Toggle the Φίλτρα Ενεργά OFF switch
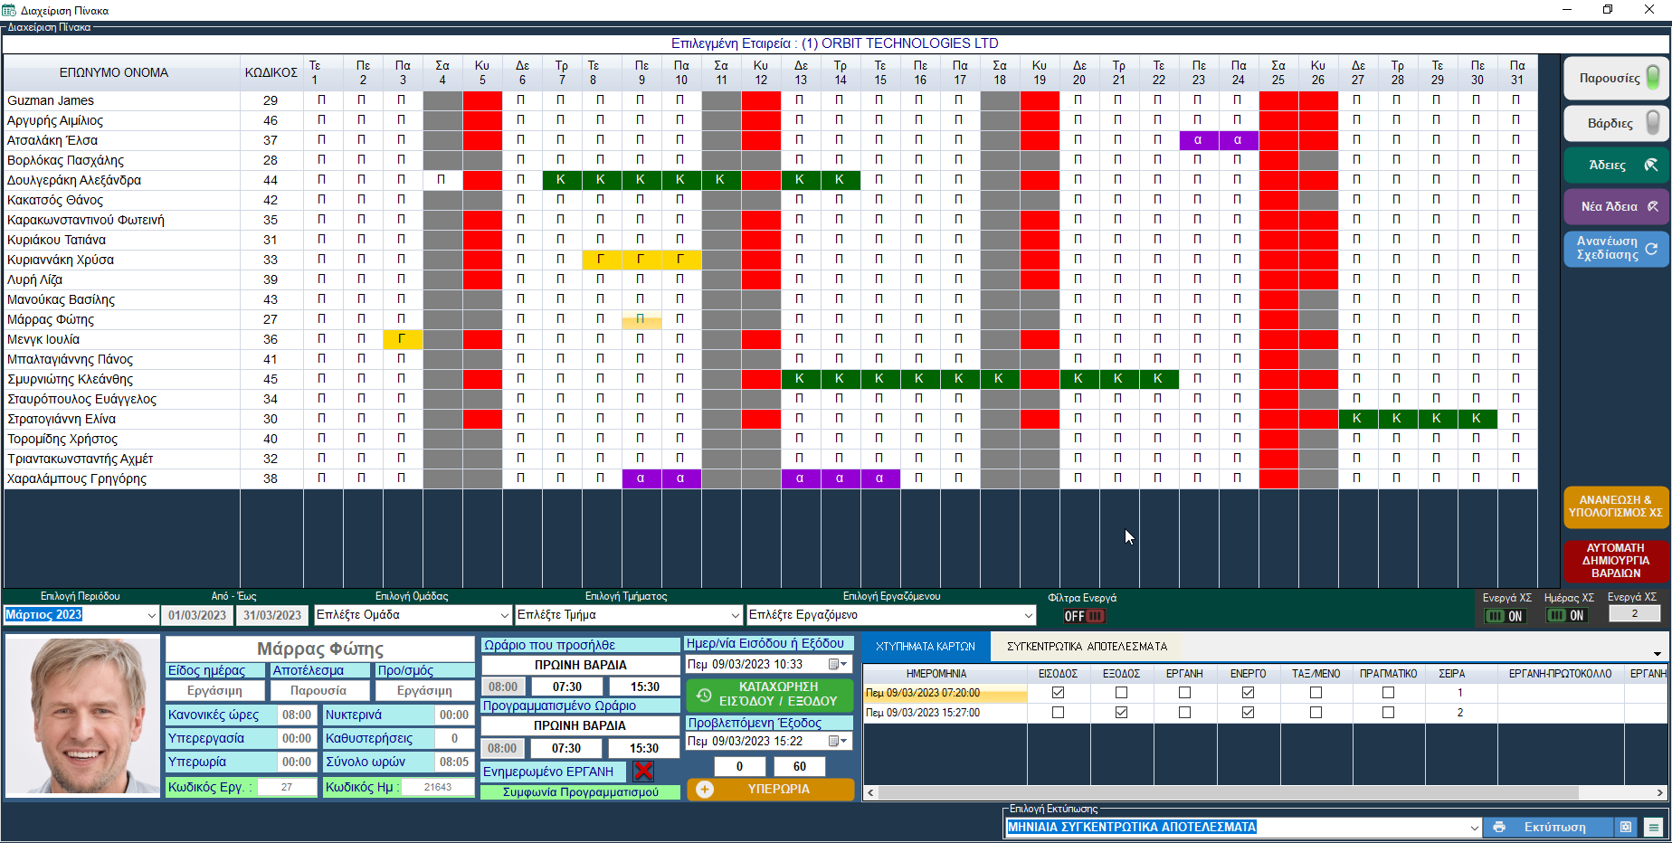Image resolution: width=1672 pixels, height=843 pixels. (1084, 616)
